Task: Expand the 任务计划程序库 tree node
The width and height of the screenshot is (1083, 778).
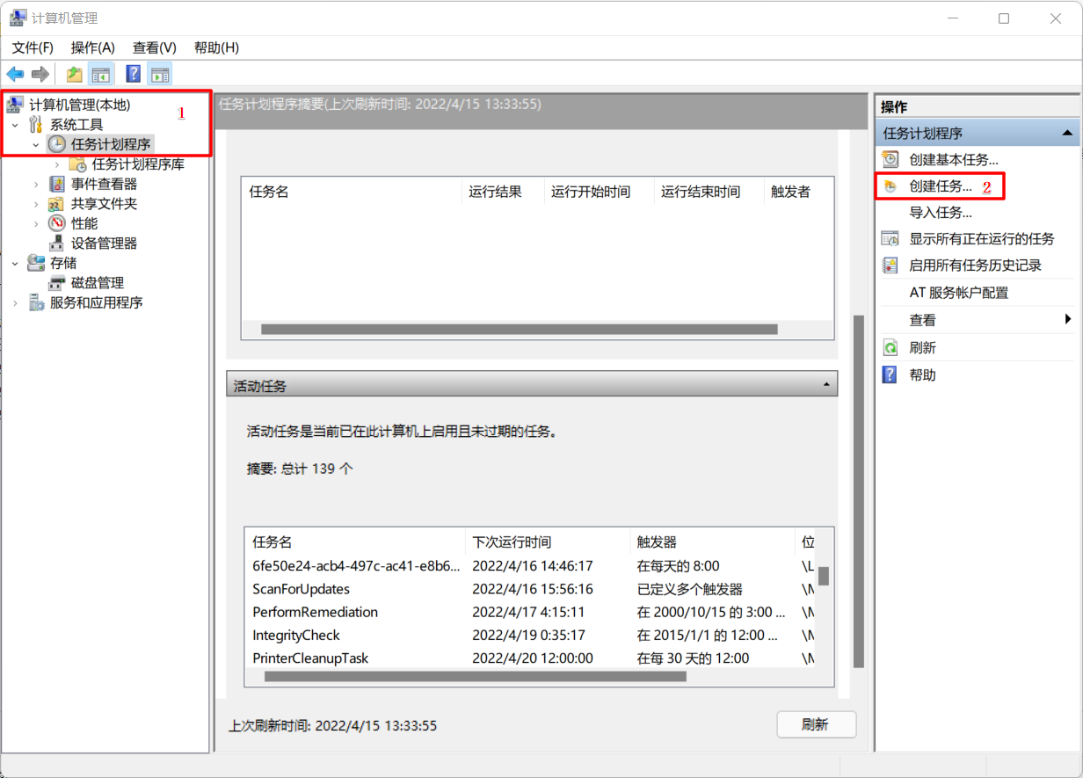Action: pyautogui.click(x=57, y=164)
